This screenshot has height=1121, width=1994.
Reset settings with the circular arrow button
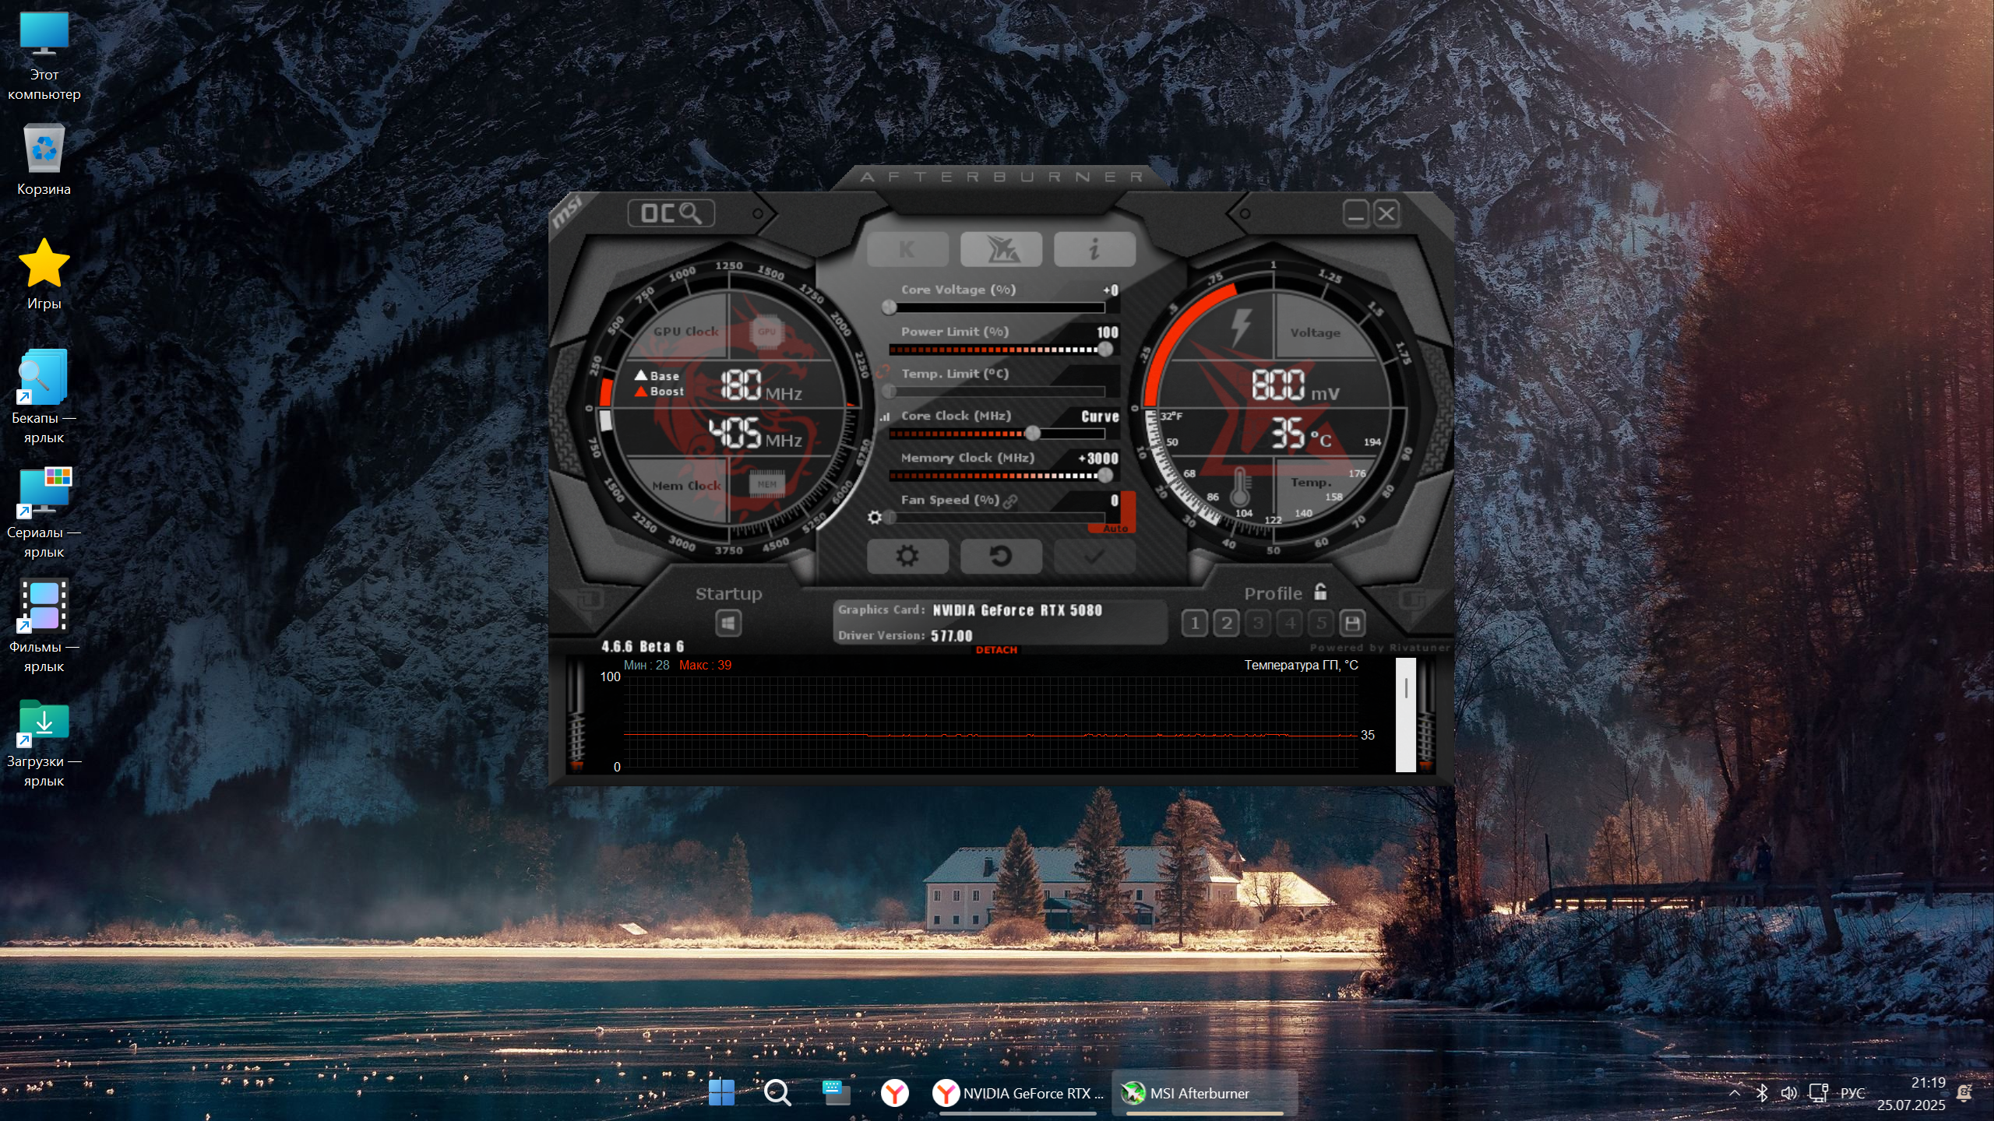coord(1001,556)
